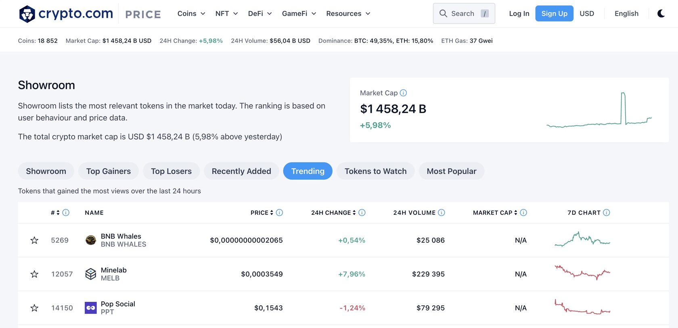Change currency from USD
The width and height of the screenshot is (678, 328).
[x=587, y=14]
